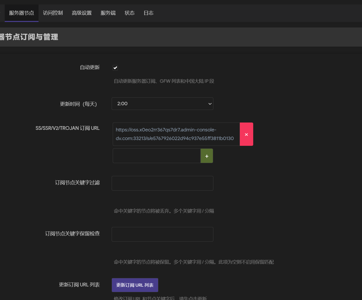Click the 订阅节点关键字过滤 input box

pos(163,183)
